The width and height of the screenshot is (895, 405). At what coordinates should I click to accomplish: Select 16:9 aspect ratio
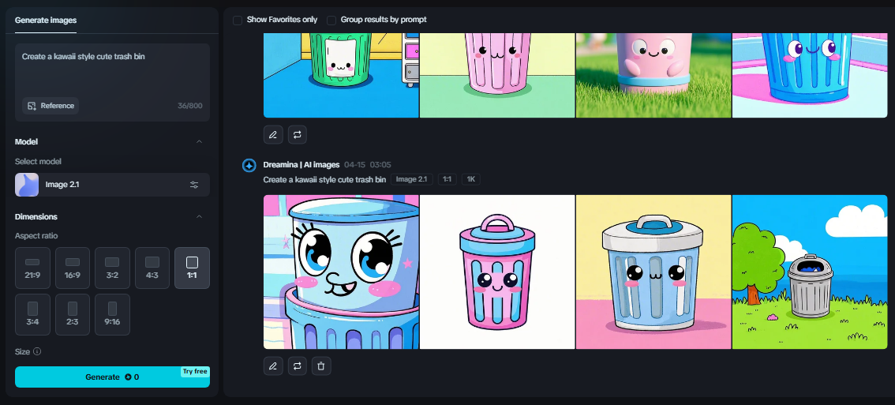pos(73,268)
